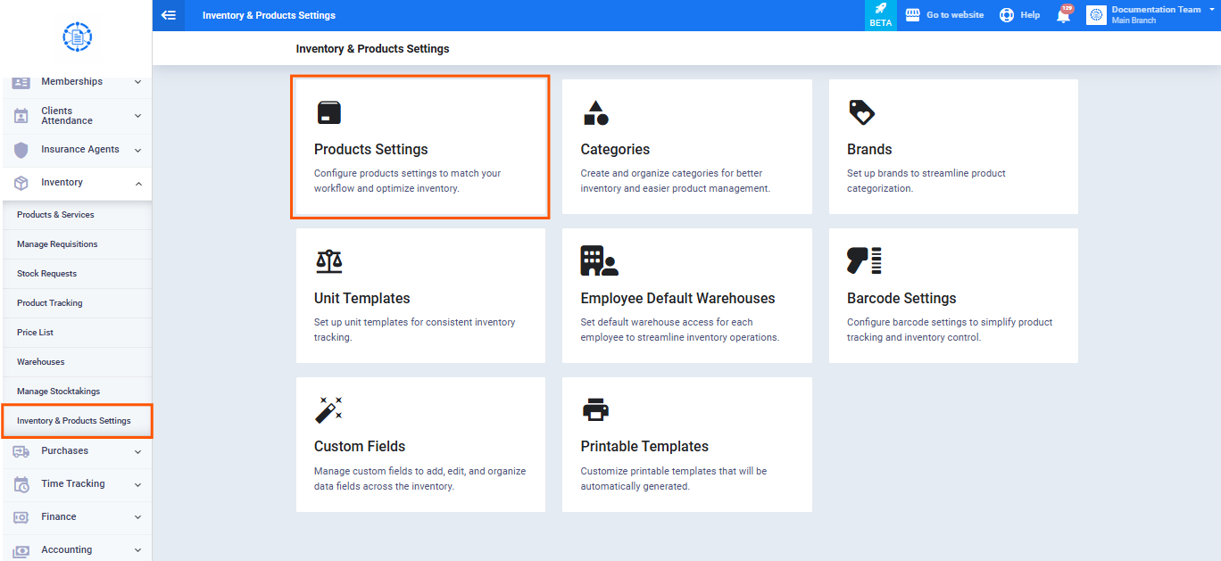Expand the Purchases chevron
Screen dimensions: 1221x561
pos(137,451)
